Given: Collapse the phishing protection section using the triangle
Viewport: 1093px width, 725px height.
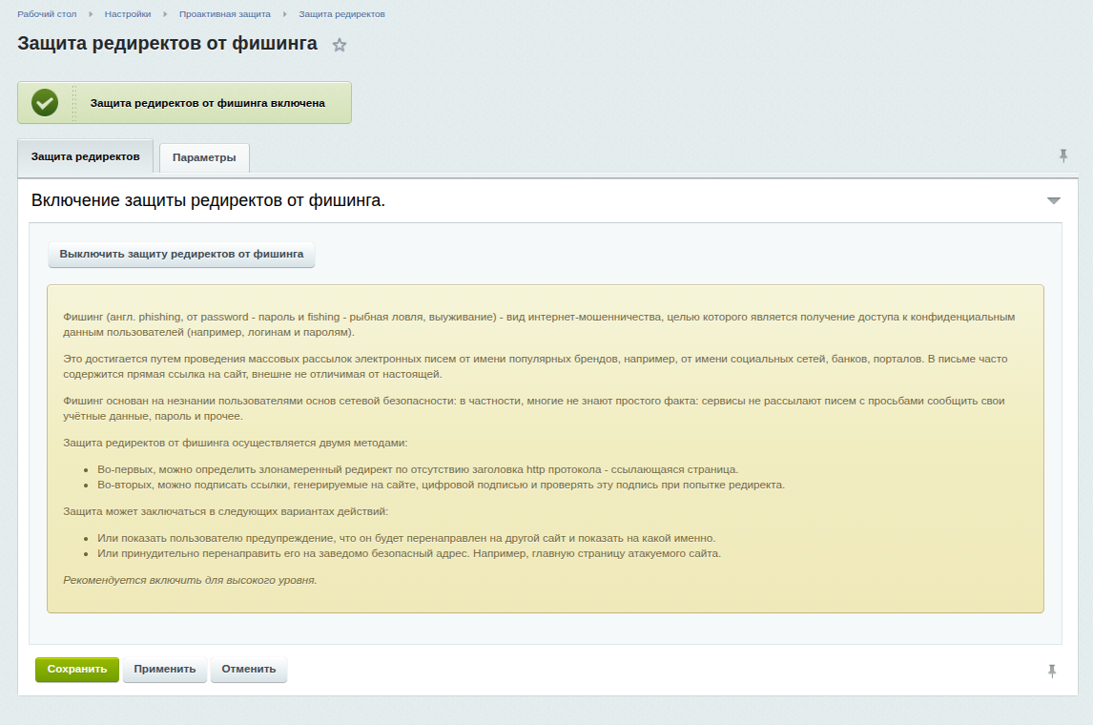Looking at the screenshot, I should click(x=1053, y=200).
